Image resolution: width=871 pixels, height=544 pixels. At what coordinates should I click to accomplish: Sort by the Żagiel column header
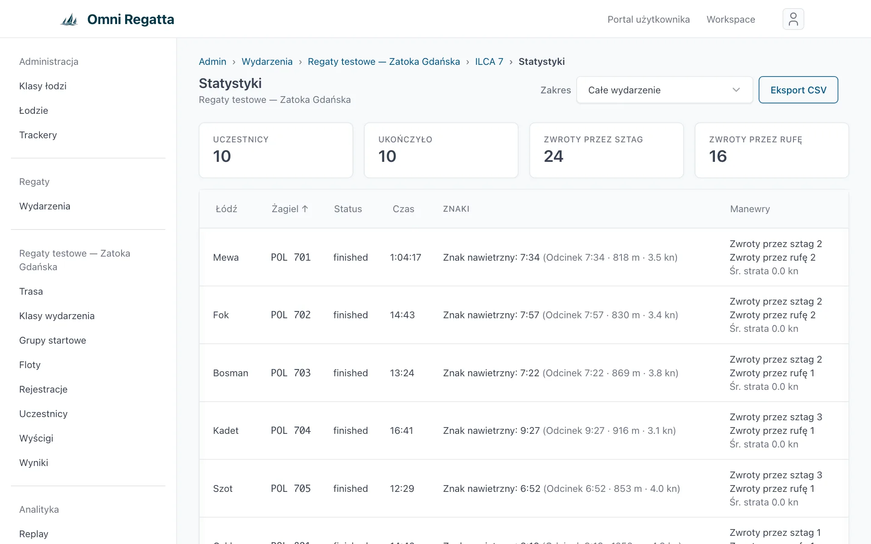[290, 209]
